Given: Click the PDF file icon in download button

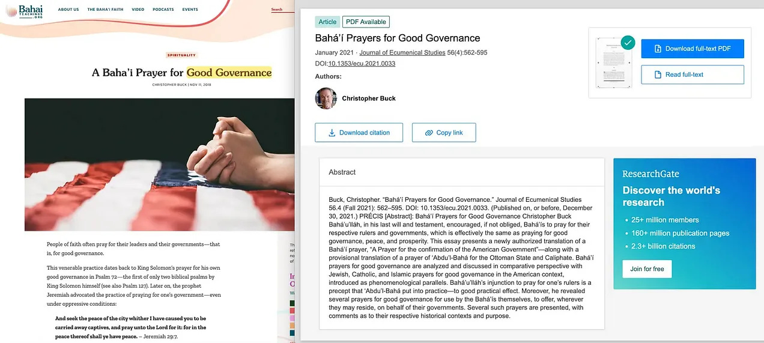Looking at the screenshot, I should pyautogui.click(x=658, y=49).
